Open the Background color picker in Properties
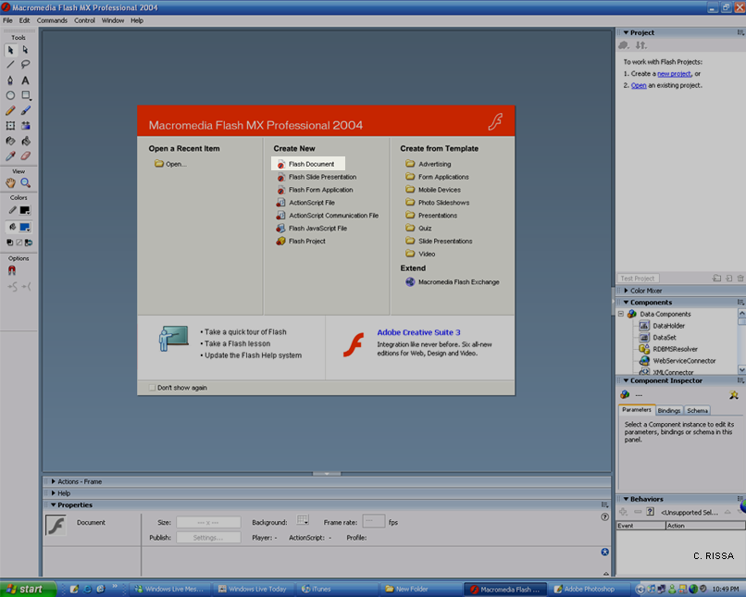Viewport: 746px width, 597px height. [303, 520]
